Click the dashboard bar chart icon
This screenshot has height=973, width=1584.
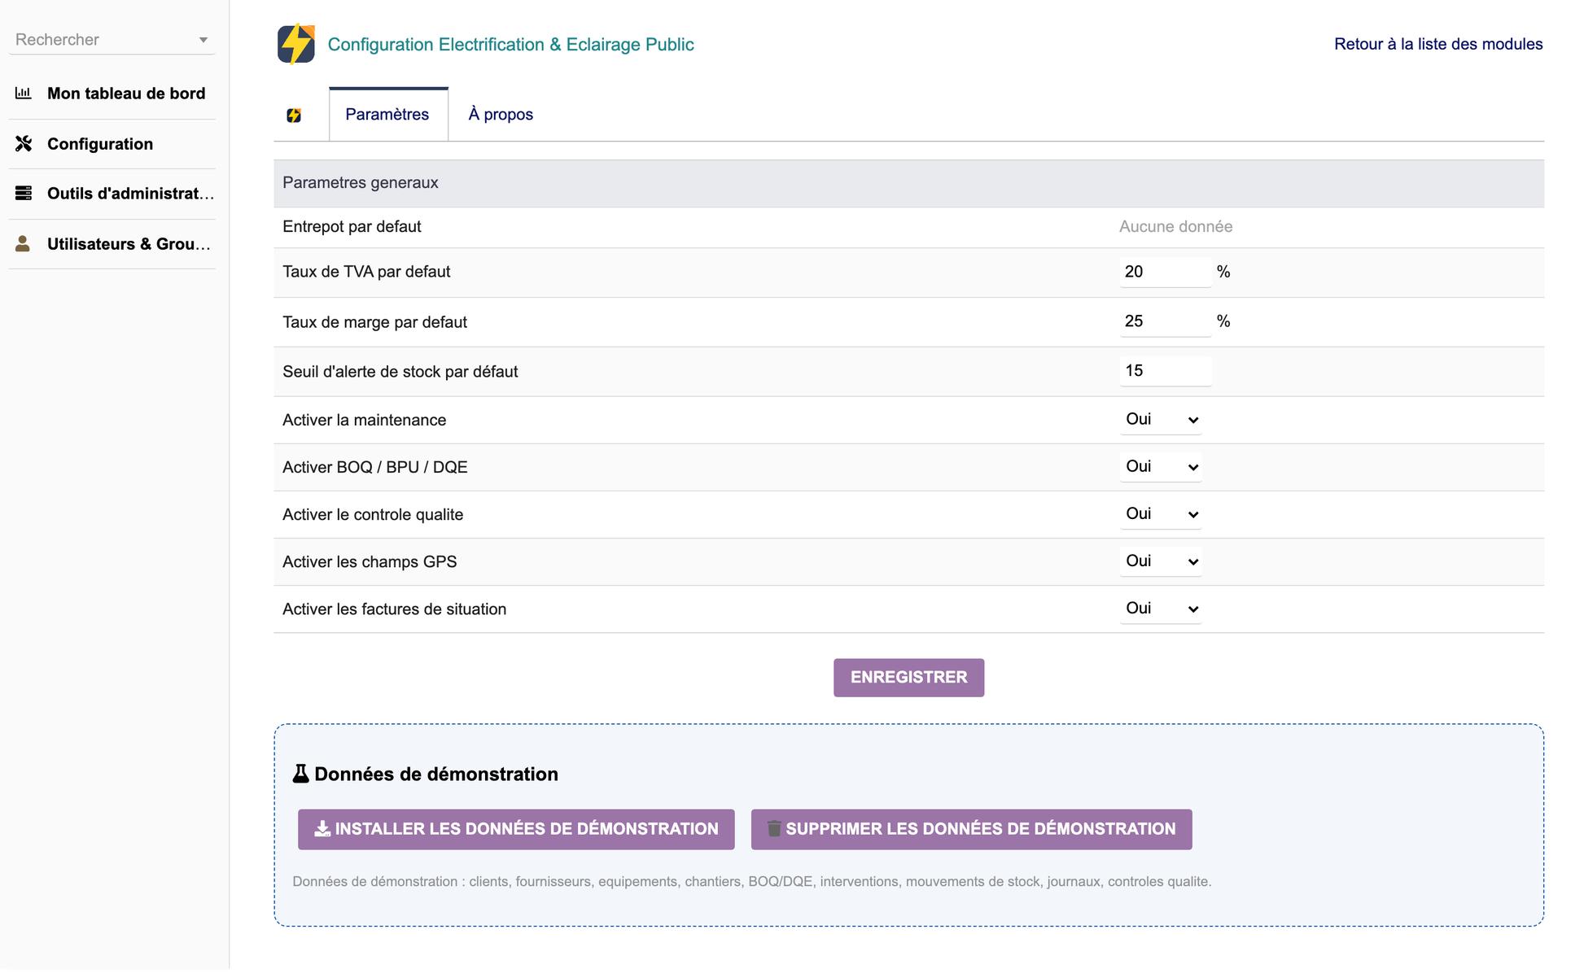point(24,93)
